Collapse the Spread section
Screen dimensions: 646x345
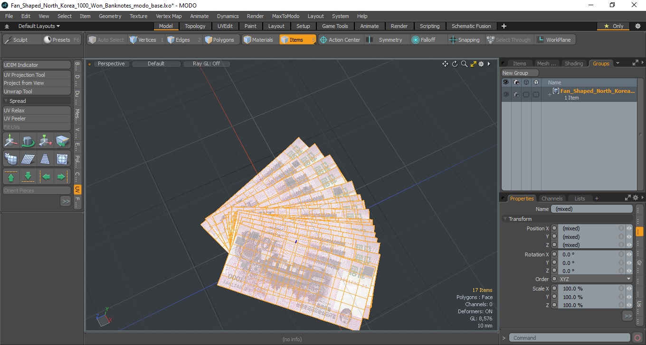tap(6, 101)
